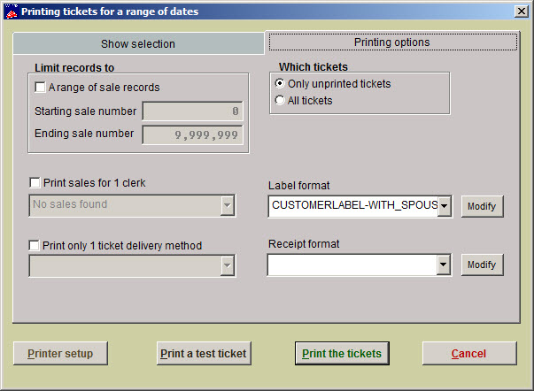Select Only unprinted tickets radio button

[280, 83]
